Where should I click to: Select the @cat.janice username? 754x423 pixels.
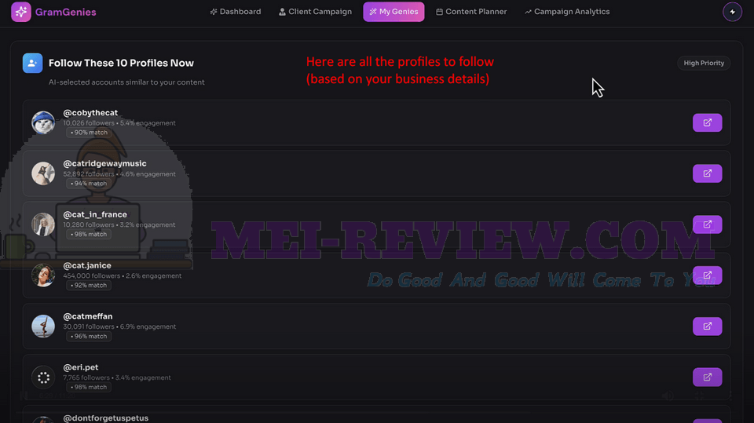(87, 265)
